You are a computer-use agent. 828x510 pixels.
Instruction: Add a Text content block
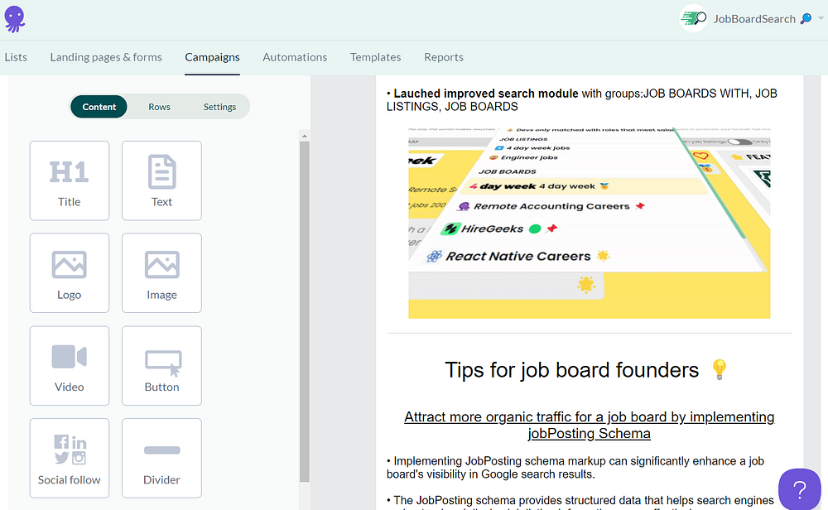click(x=161, y=180)
